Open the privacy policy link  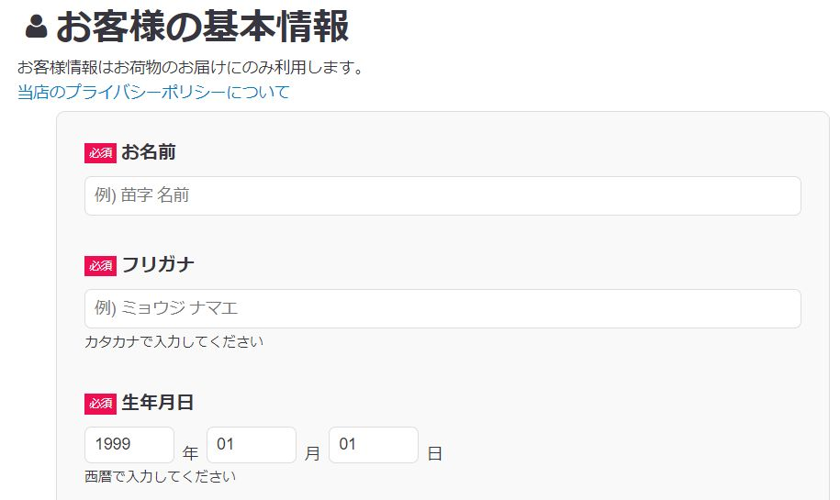[x=153, y=92]
